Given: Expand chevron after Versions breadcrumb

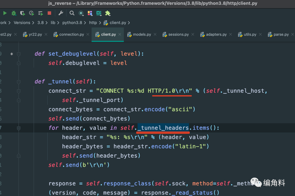Looking at the screenshot, I should 33,23.
